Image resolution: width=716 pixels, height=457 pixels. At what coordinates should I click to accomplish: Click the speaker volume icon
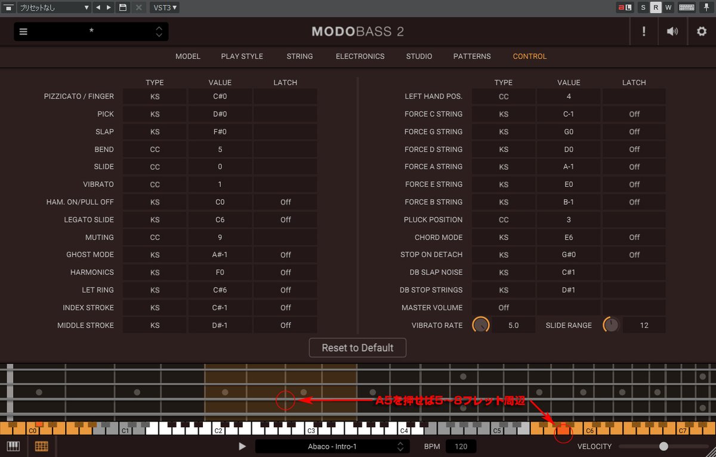(x=672, y=32)
